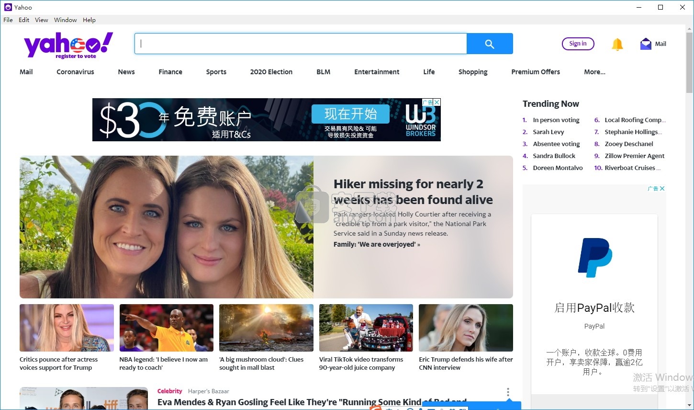Image resolution: width=694 pixels, height=410 pixels.
Task: Click trending topic In person voting
Action: [556, 120]
